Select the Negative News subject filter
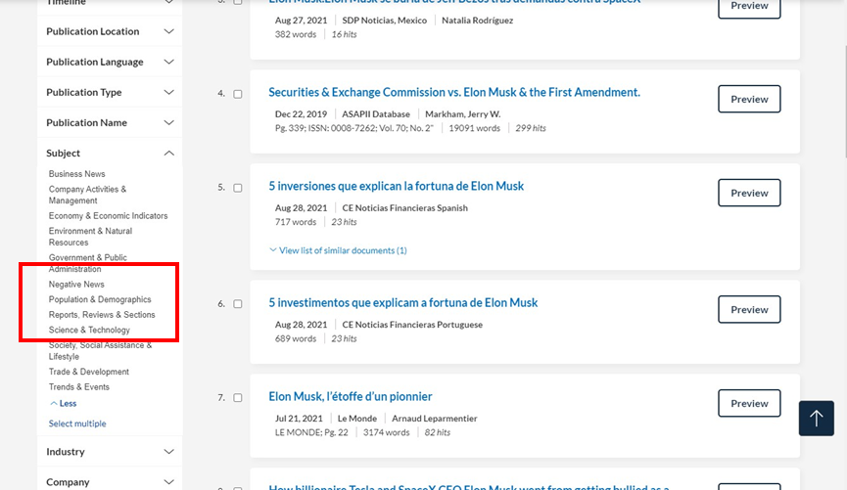The height and width of the screenshot is (490, 847). pyautogui.click(x=76, y=285)
